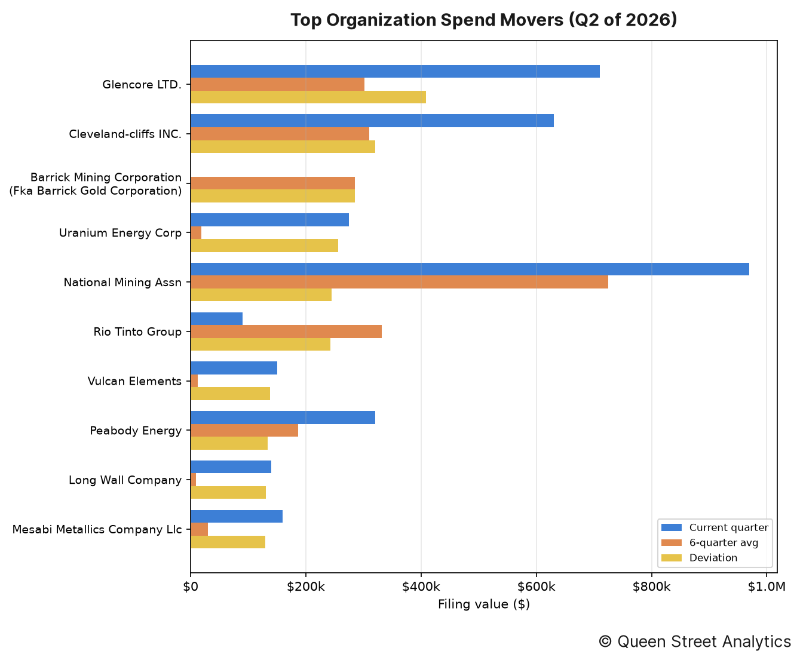Click Rio Tinto's yellow deviation bar
800x660 pixels.
pos(260,344)
